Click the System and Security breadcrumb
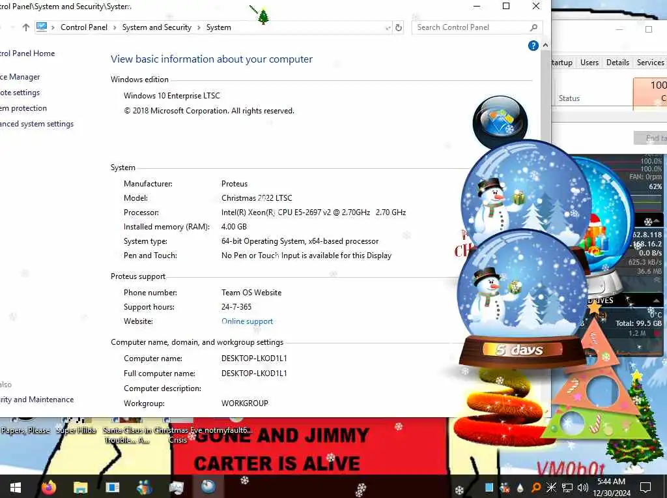Screen dimensions: 667x498 coord(156,27)
